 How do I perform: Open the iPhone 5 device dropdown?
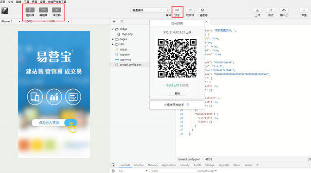11,21
